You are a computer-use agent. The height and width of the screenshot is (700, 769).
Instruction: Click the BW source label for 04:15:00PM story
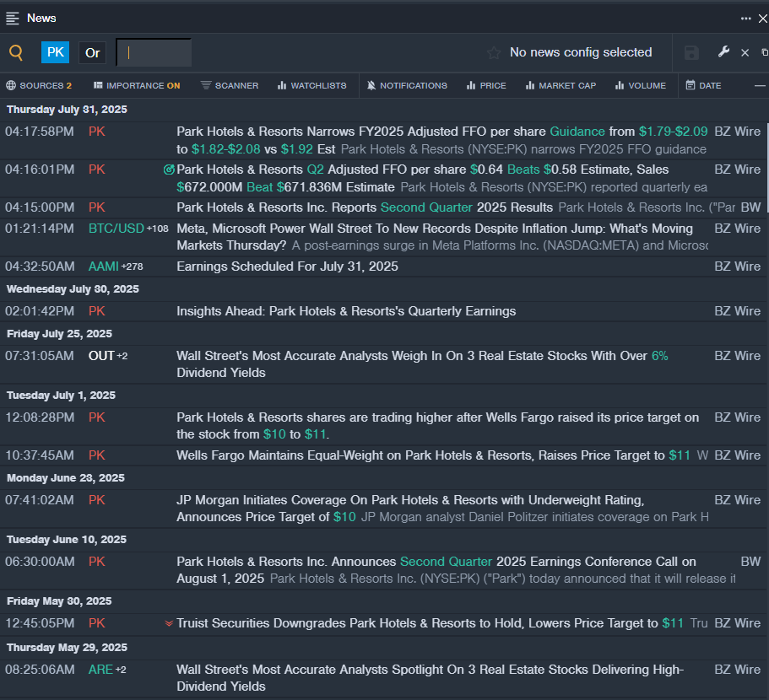[751, 207]
